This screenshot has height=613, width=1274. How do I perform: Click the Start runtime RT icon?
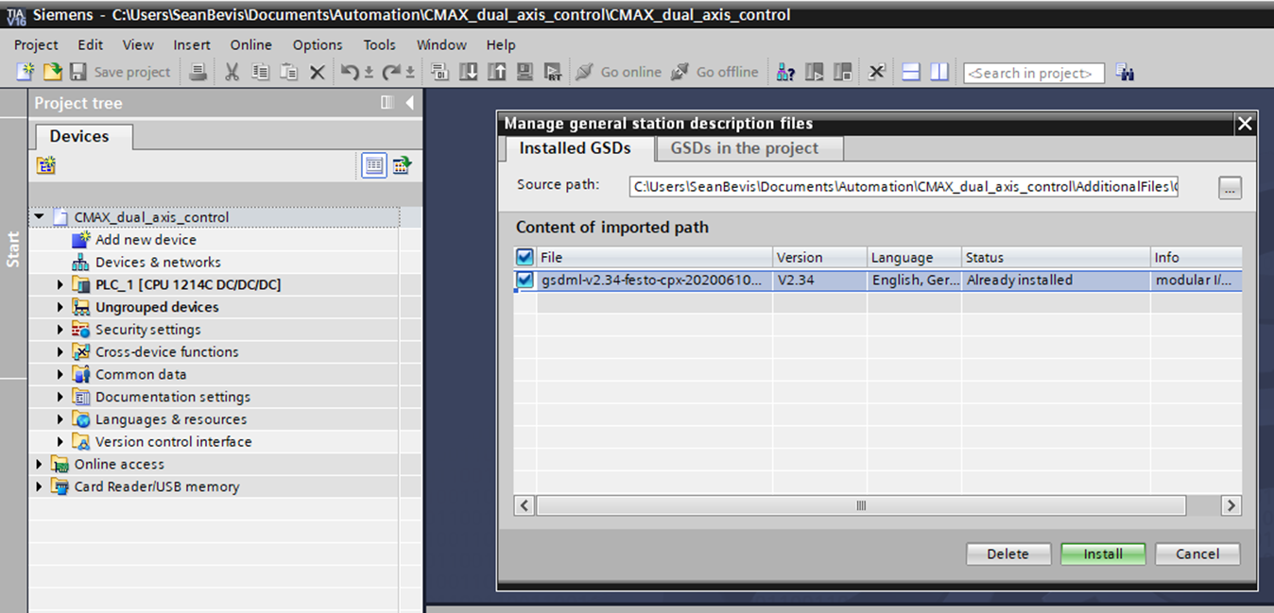pyautogui.click(x=553, y=72)
